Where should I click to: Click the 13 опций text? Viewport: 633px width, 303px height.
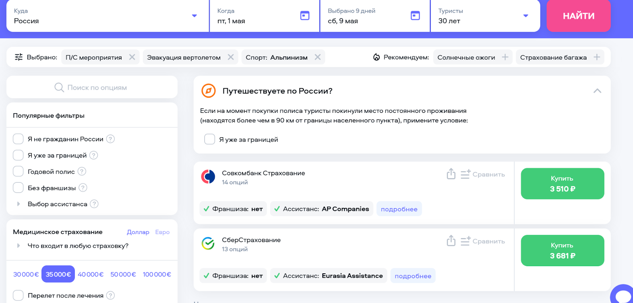click(235, 249)
